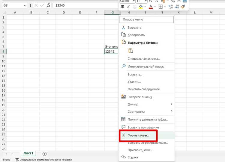
Task: Click the thousands separator (000) icon
Action: (179, 1)
